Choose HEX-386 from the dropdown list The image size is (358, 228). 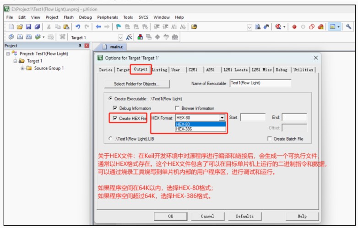[x=201, y=129]
